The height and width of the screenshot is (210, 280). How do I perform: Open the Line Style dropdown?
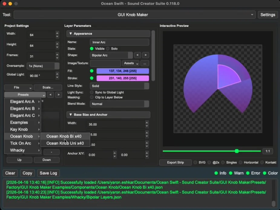pyautogui.click(x=120, y=86)
